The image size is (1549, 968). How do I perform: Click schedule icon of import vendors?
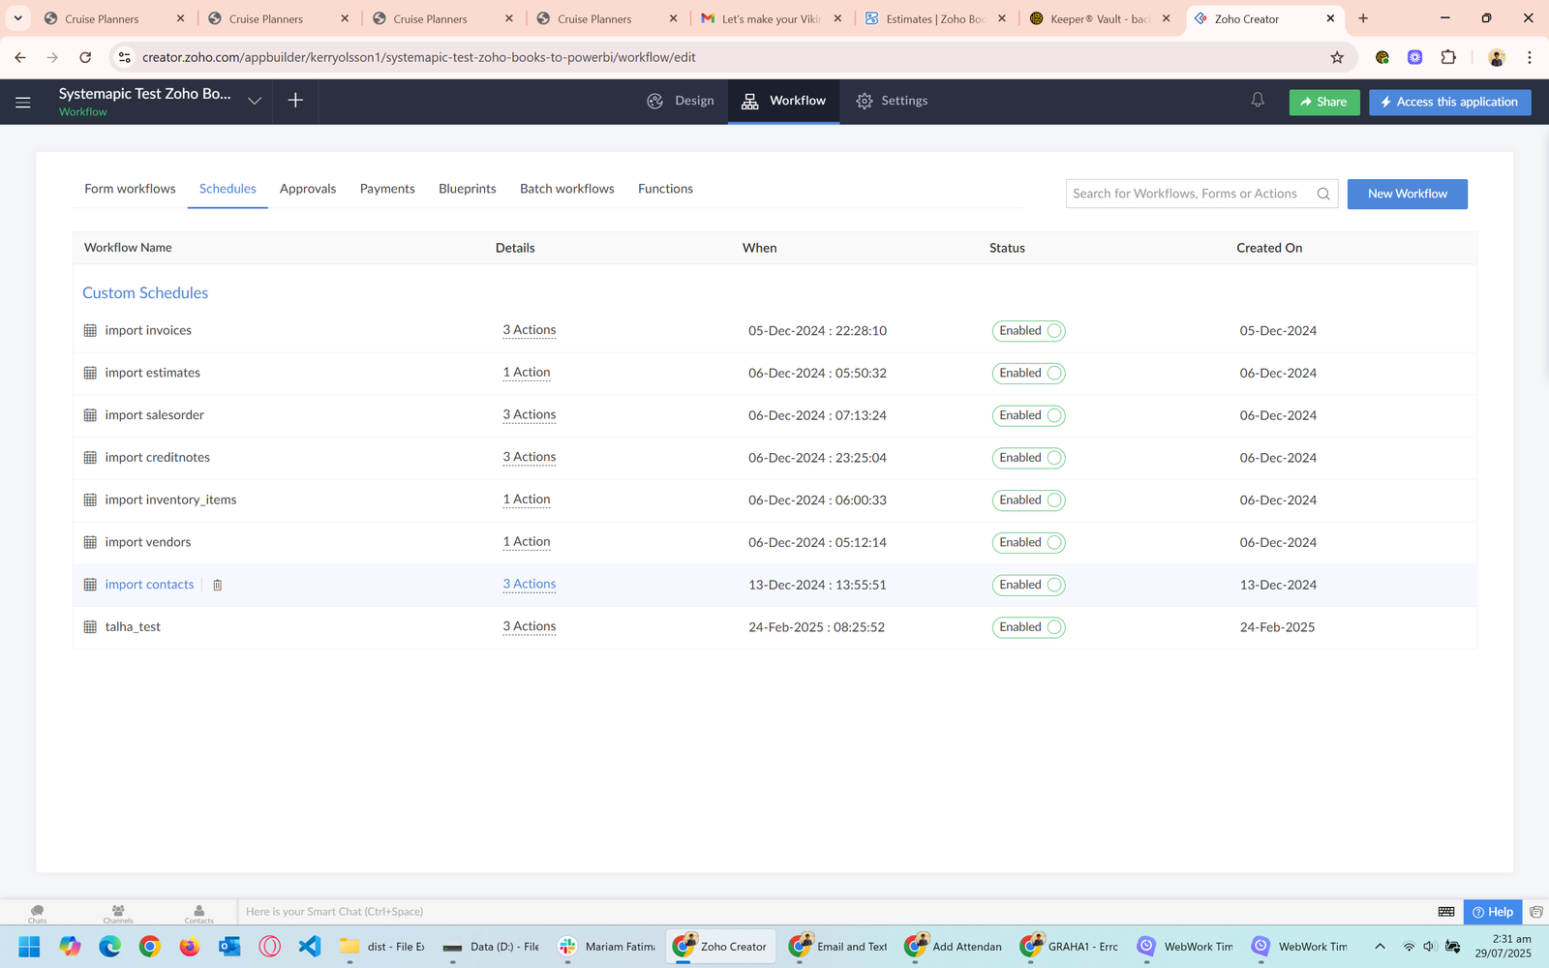pyautogui.click(x=90, y=542)
